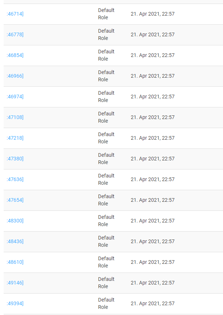This screenshot has height=315, width=223.
Task: Open the link ending in 48436]
Action: pos(15,241)
